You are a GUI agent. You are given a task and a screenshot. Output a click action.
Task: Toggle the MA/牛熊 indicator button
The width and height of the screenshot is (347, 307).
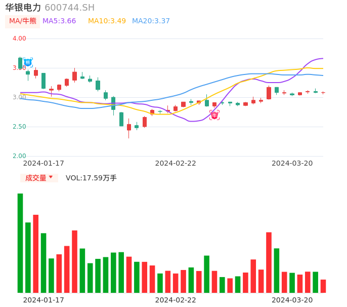[x=23, y=21]
